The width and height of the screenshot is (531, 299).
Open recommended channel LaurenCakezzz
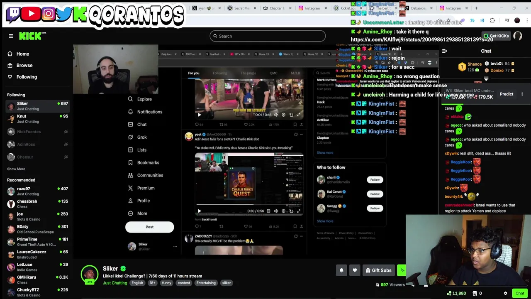coord(37,254)
